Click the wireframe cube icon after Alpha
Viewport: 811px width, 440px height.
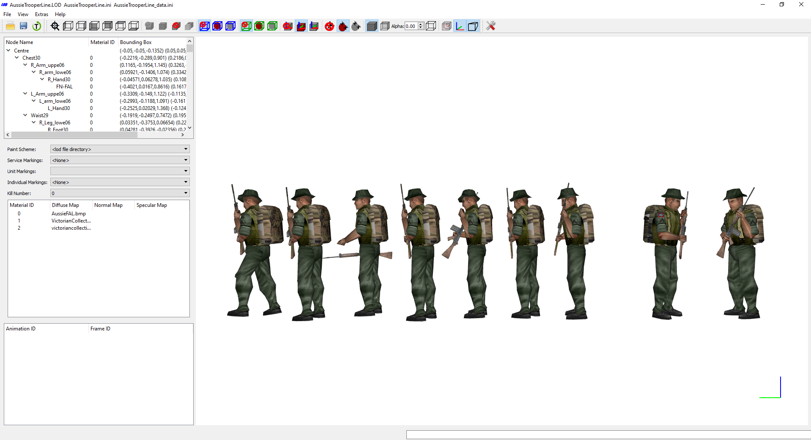431,26
